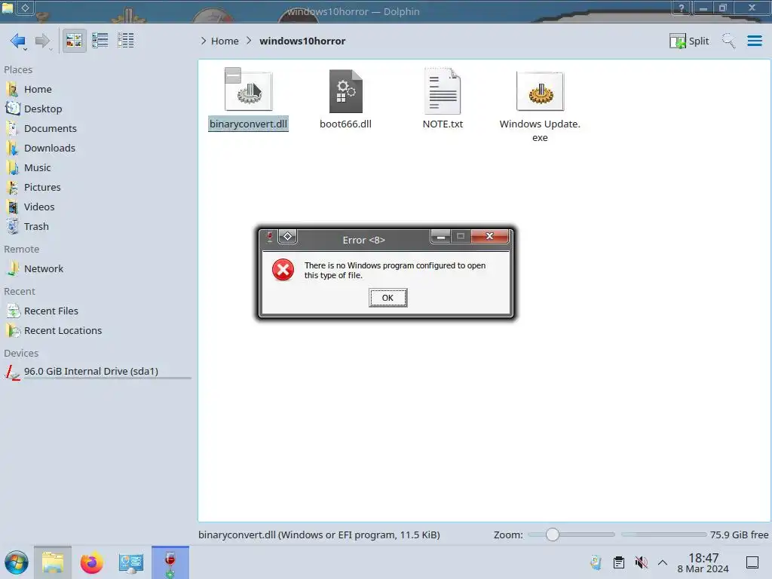The width and height of the screenshot is (772, 579).
Task: Click OK in the Error dialog
Action: pyautogui.click(x=388, y=298)
